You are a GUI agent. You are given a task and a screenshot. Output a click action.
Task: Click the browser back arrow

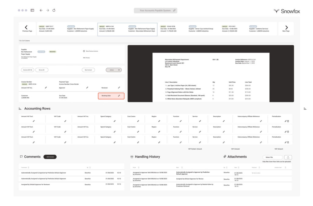click(41, 10)
